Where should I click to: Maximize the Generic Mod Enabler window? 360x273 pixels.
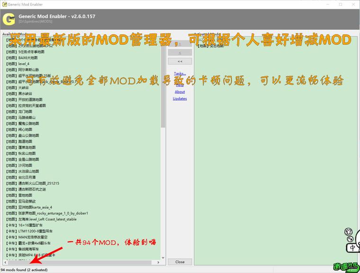341,4
